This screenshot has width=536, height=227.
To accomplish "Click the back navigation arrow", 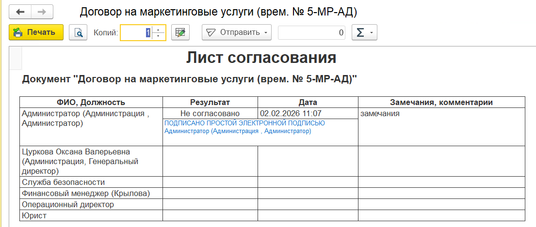I will (x=20, y=12).
